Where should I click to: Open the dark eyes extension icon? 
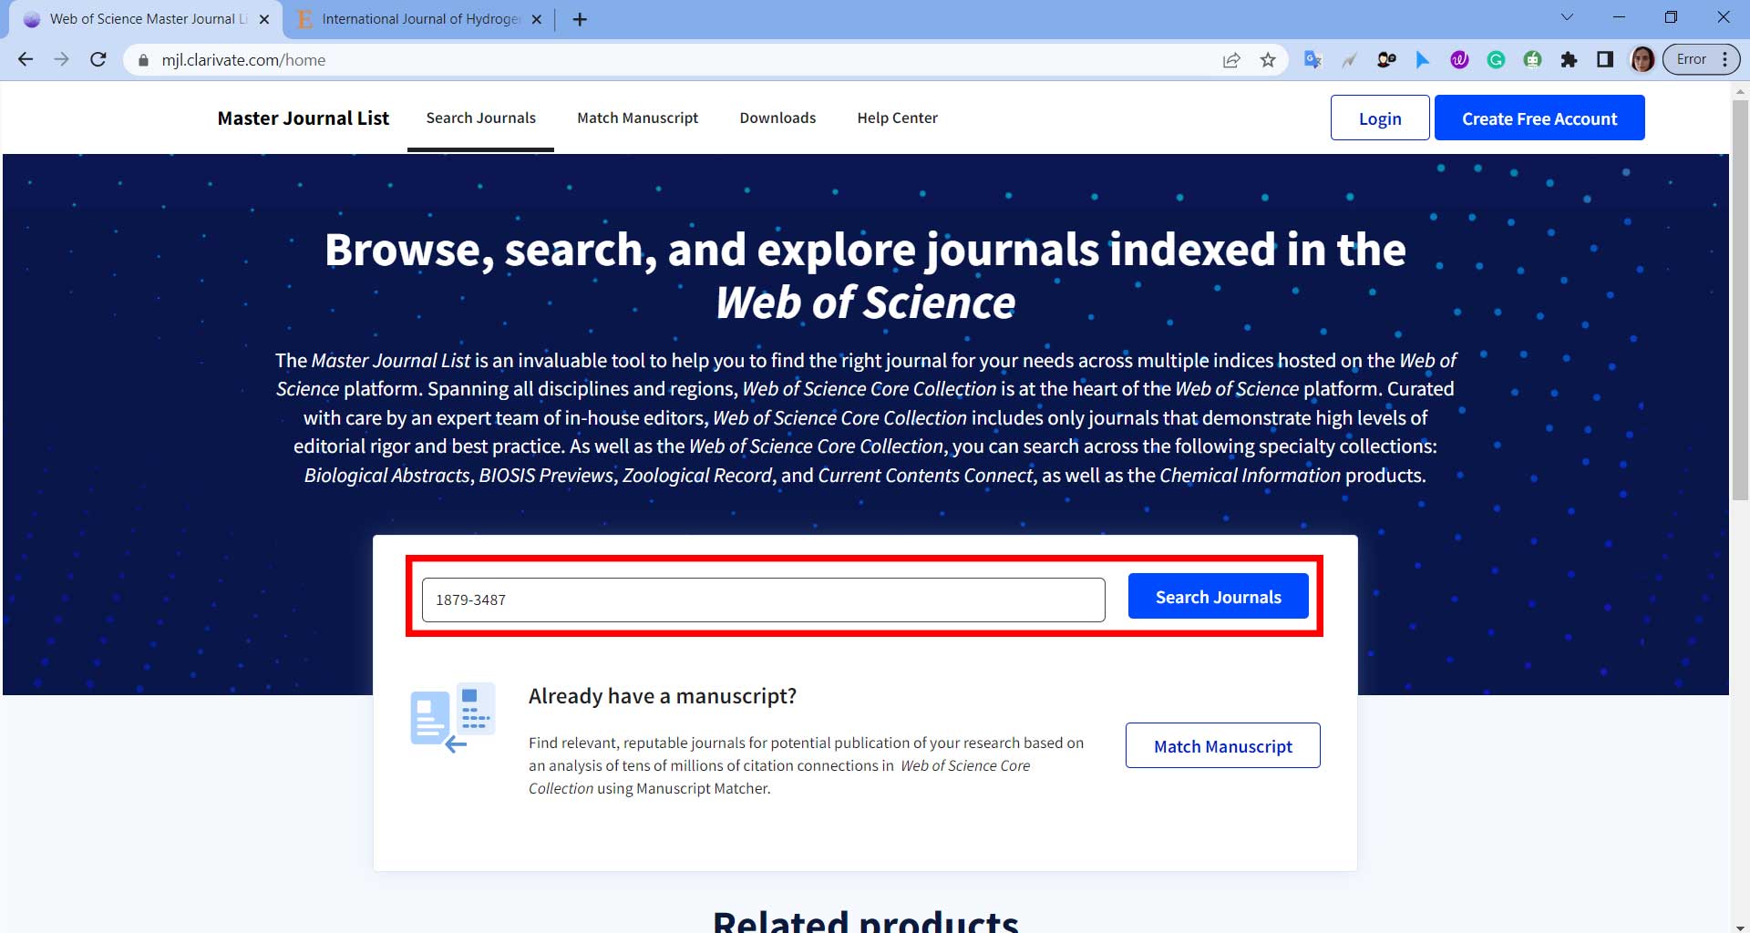(1386, 60)
